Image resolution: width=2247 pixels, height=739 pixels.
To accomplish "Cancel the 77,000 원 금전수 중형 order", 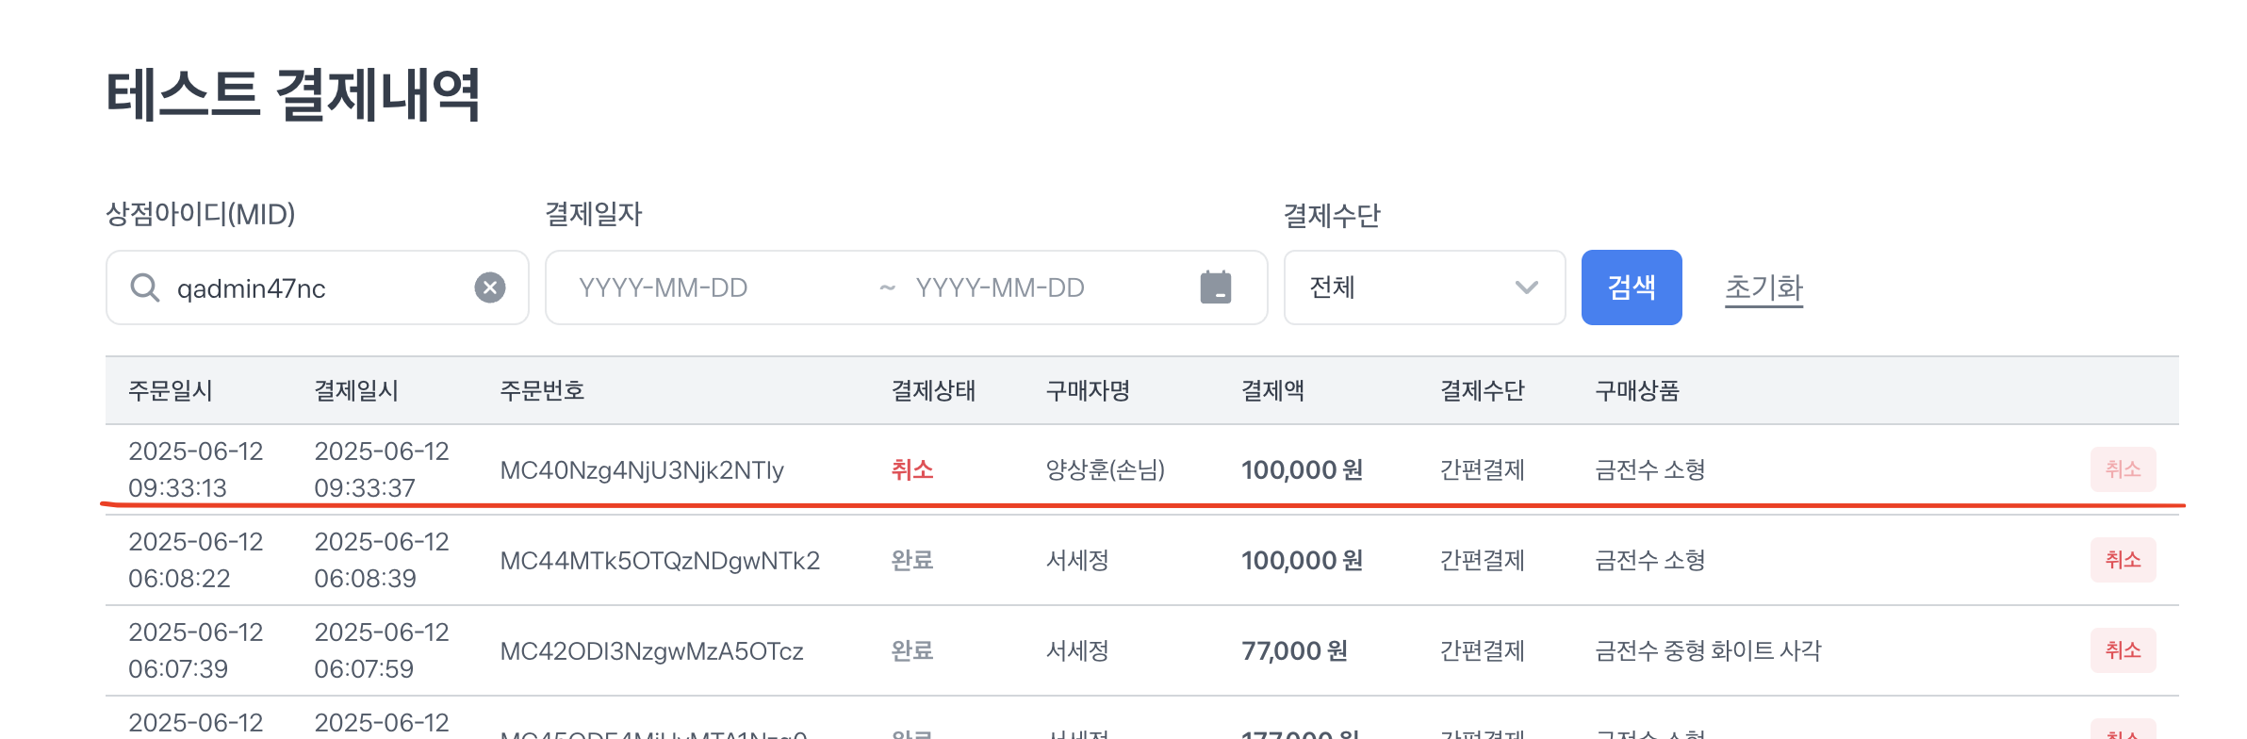I will click(2123, 650).
